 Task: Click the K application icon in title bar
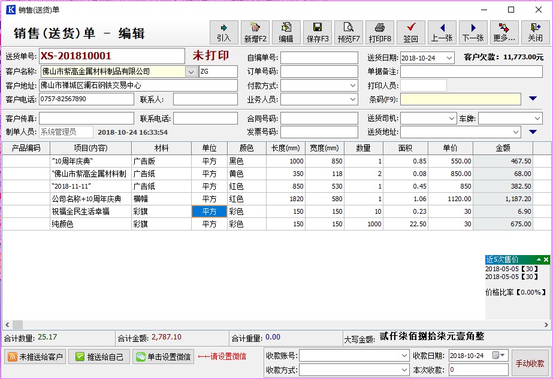[11, 10]
